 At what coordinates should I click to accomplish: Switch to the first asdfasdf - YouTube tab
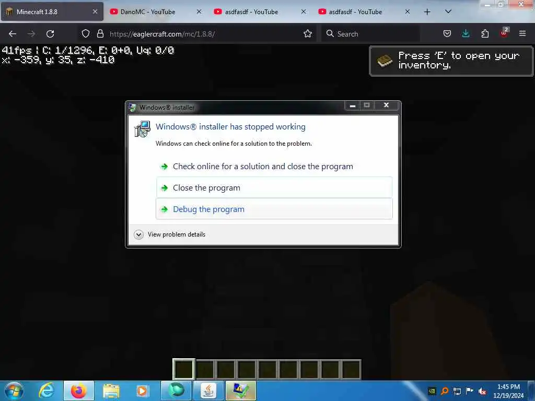point(260,12)
